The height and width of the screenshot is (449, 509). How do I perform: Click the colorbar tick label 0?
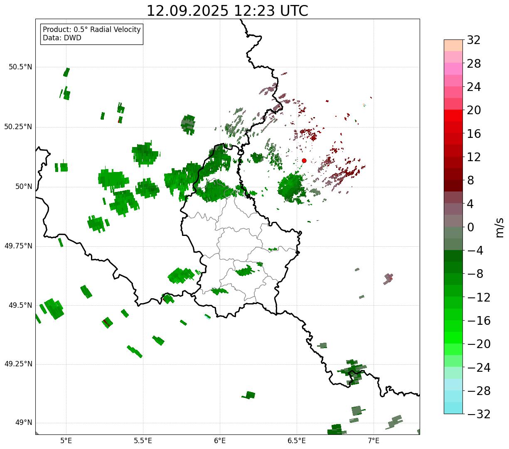pyautogui.click(x=471, y=227)
